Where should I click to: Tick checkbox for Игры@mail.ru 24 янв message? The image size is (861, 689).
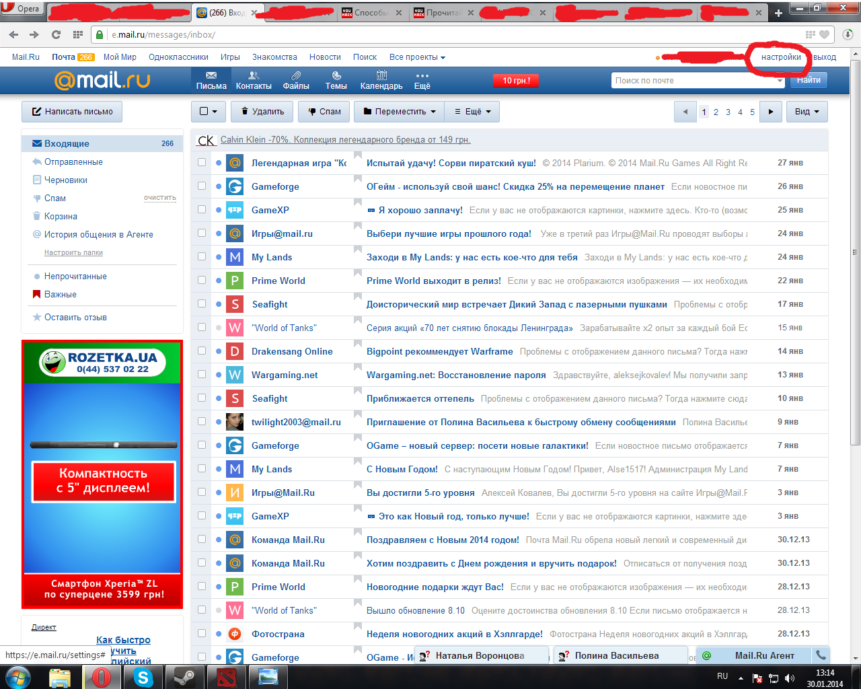click(x=202, y=233)
